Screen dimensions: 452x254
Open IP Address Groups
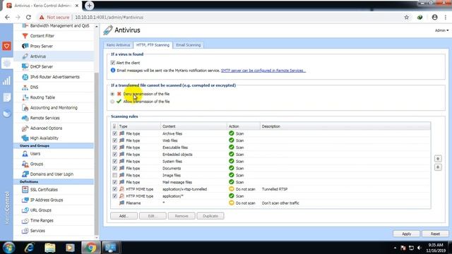tap(47, 200)
